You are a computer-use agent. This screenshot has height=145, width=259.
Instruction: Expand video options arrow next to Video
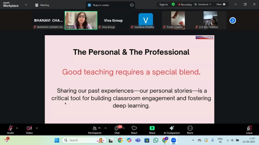(37, 128)
